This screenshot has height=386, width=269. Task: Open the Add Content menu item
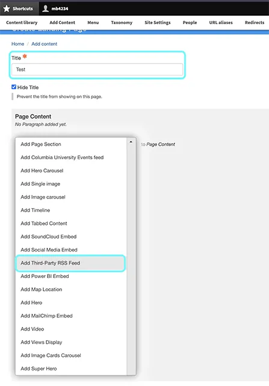63,22
